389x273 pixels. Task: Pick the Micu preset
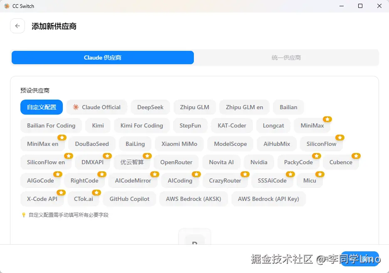310,181
